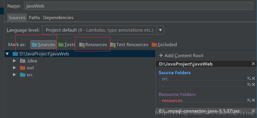
Task: Open Language level dropdown
Action: (160, 30)
